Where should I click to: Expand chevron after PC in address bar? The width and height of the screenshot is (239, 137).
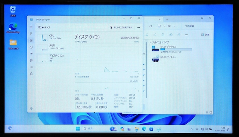click(174, 26)
